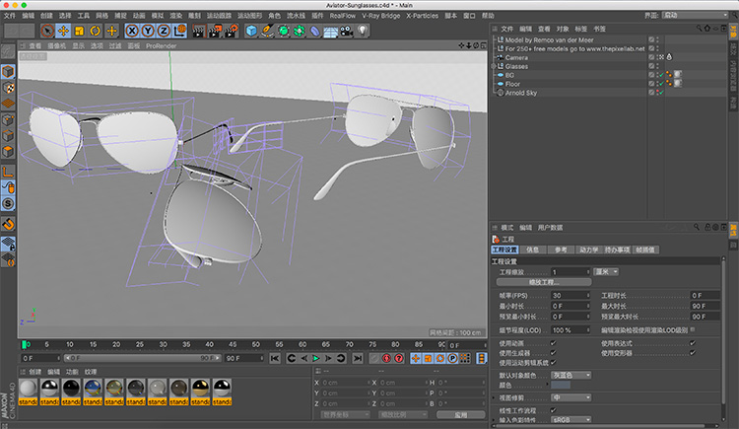Switch to Model mode in left toolbar

pos(8,72)
